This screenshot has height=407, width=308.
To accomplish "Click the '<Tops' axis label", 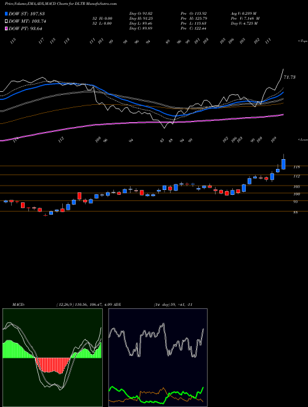I will tap(302, 41).
